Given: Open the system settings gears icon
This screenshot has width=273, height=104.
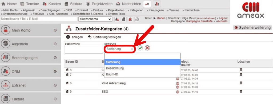Looking at the screenshot, I should (147, 4).
